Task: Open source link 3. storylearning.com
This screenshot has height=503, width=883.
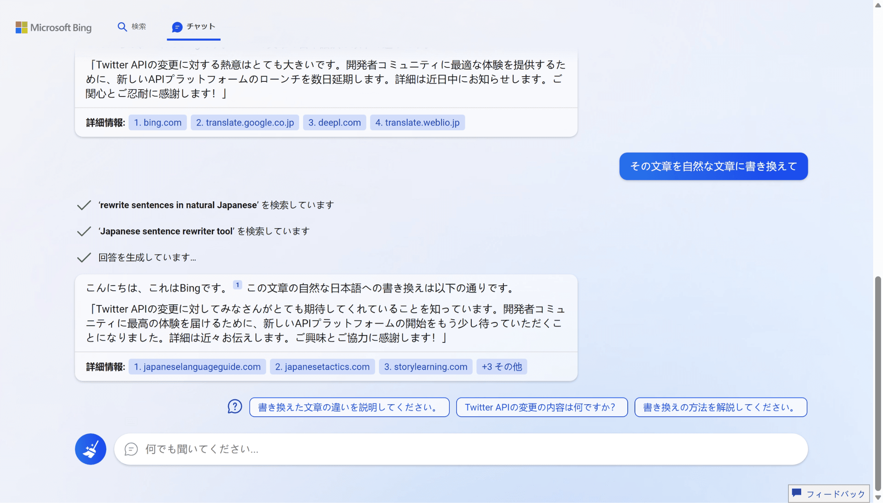Action: pos(426,367)
